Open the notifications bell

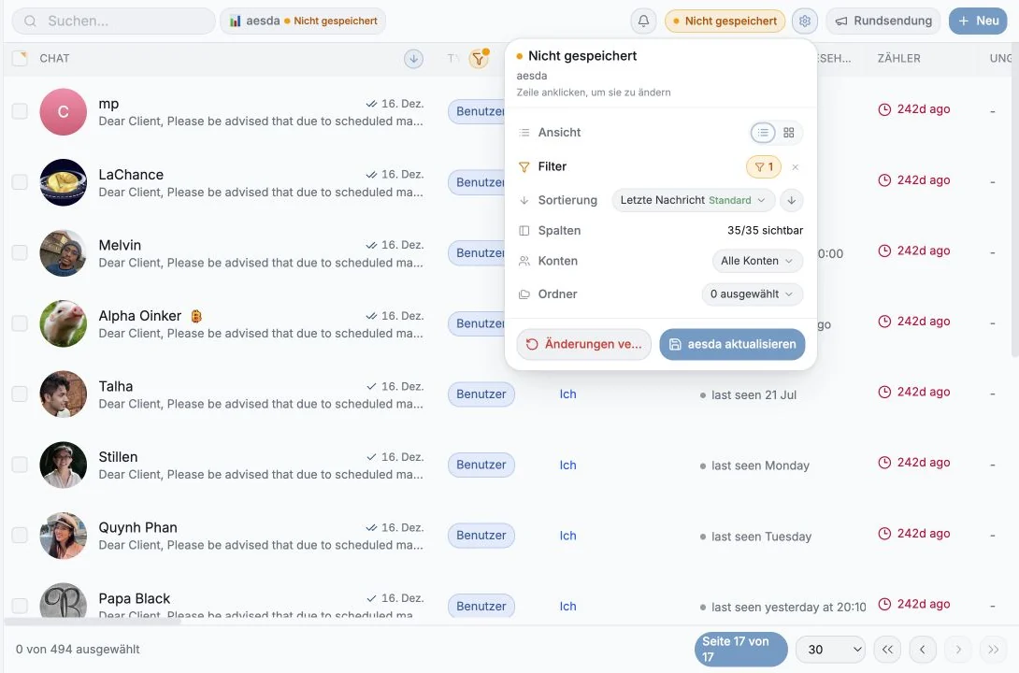point(643,21)
